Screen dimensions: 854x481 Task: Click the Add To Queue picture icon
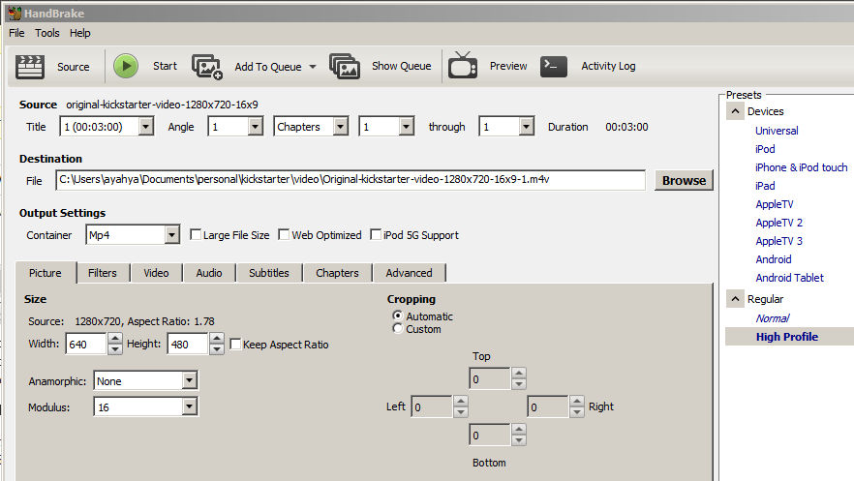[x=207, y=67]
